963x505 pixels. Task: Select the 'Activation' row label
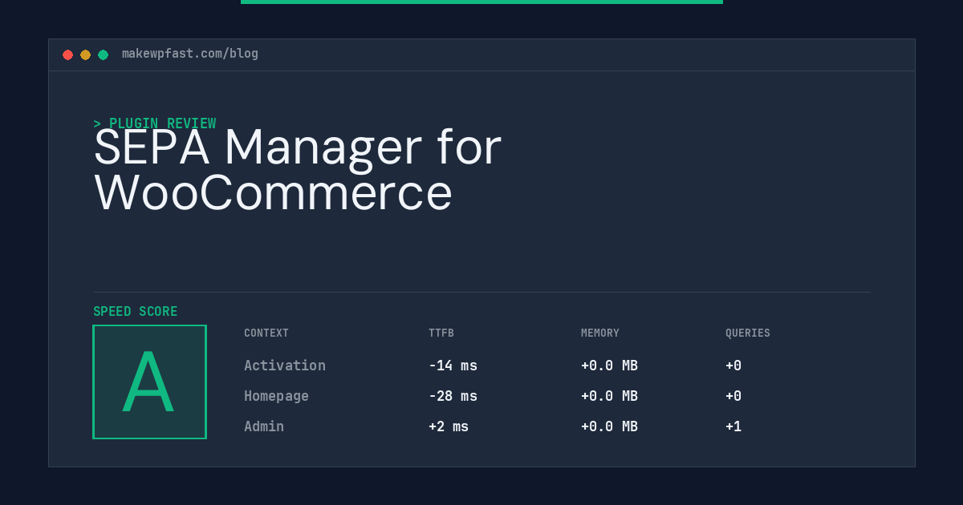pos(285,366)
